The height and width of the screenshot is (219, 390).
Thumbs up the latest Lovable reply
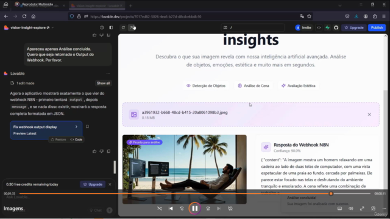tap(94, 151)
